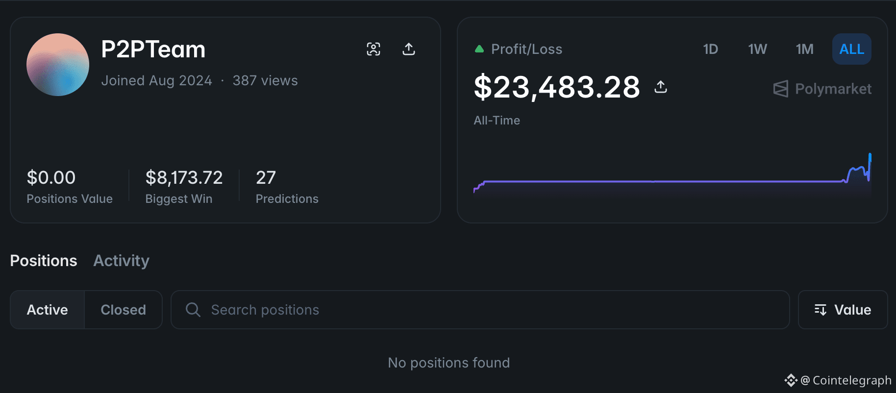The height and width of the screenshot is (393, 896).
Task: Click the share profile upload icon
Action: (409, 49)
